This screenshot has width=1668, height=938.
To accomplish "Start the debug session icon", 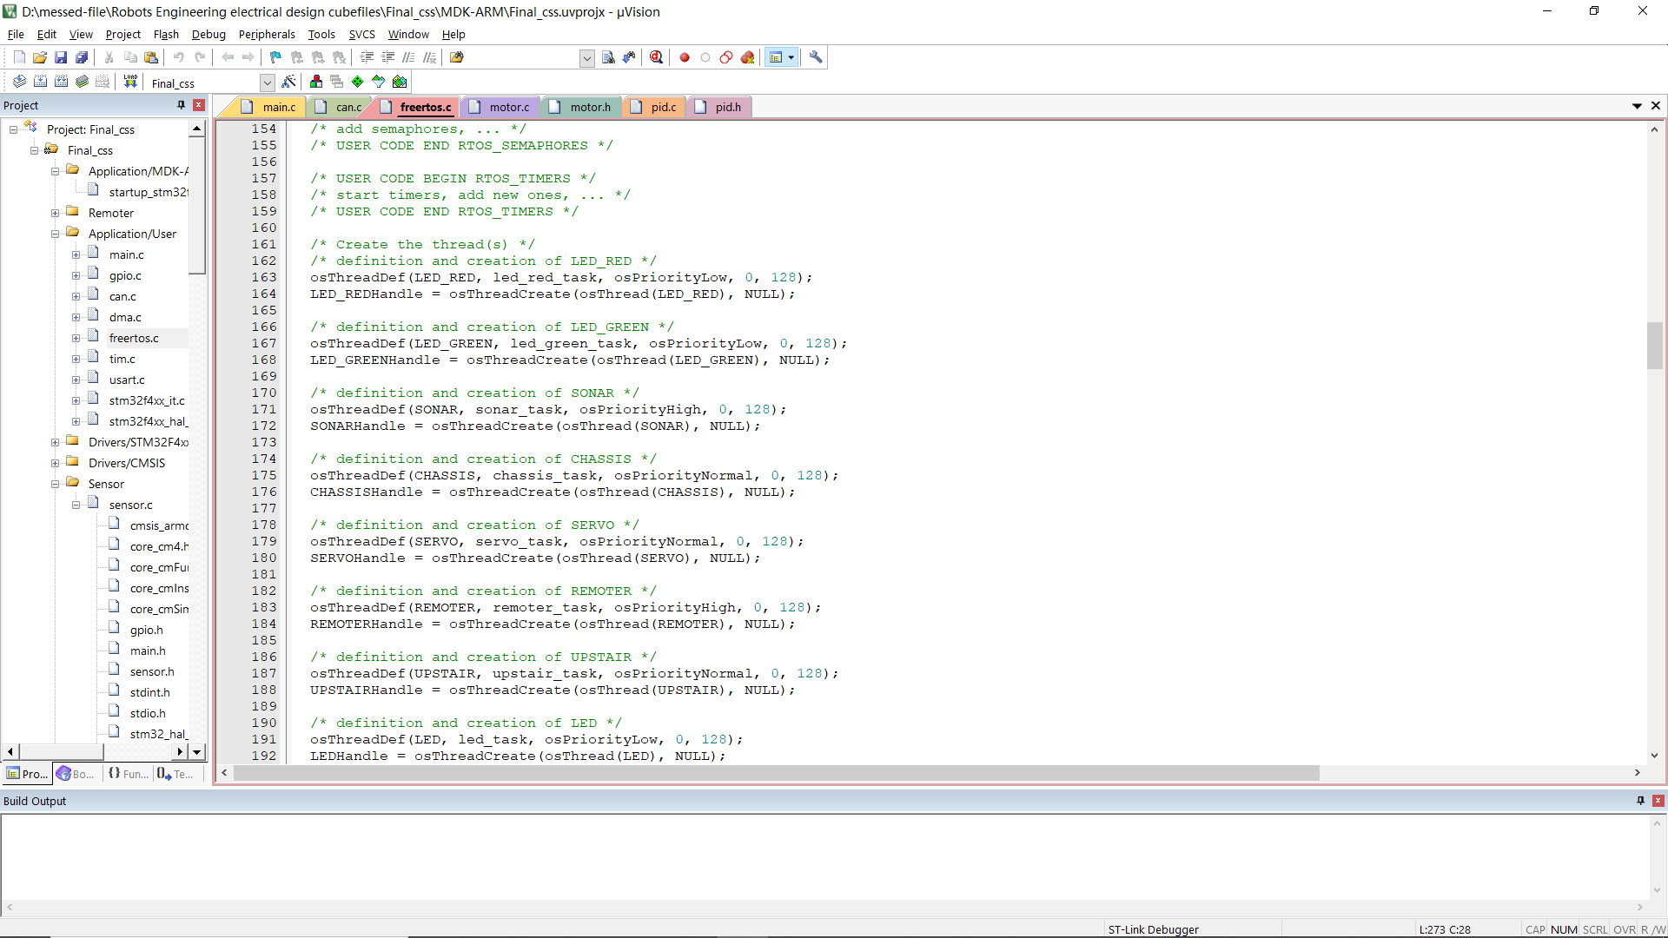I will [x=657, y=57].
